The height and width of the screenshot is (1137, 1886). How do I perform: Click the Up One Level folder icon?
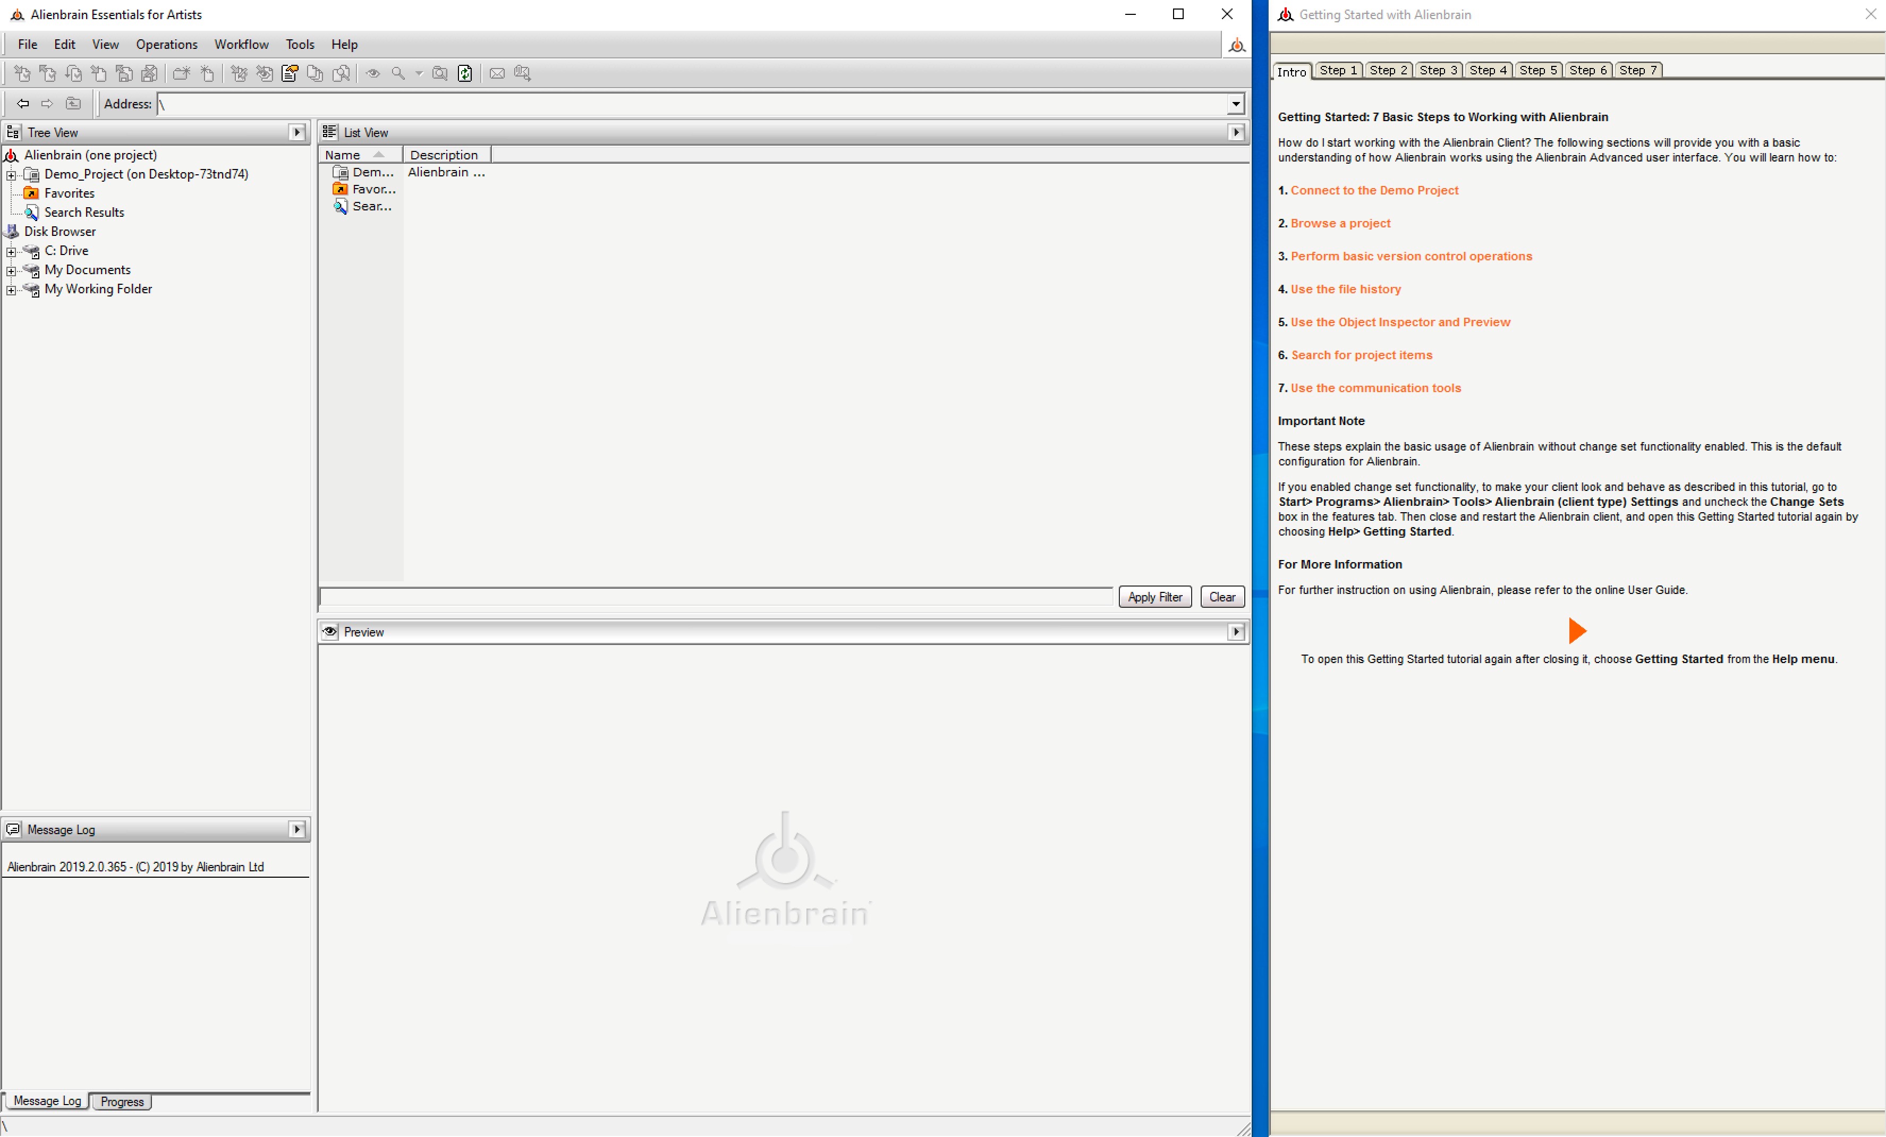(73, 104)
